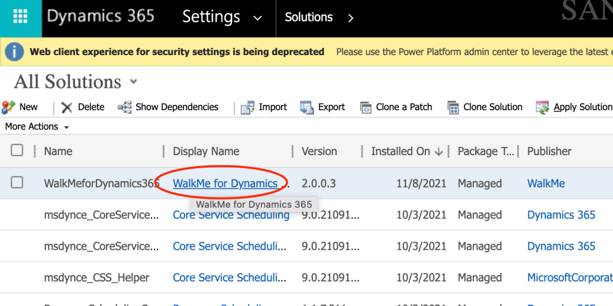Image resolution: width=613 pixels, height=306 pixels.
Task: Open the app launcher waffle icon
Action: [x=20, y=17]
